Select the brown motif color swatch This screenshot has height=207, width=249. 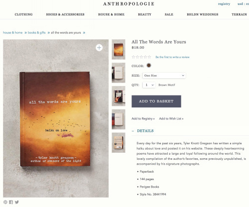[x=149, y=65]
